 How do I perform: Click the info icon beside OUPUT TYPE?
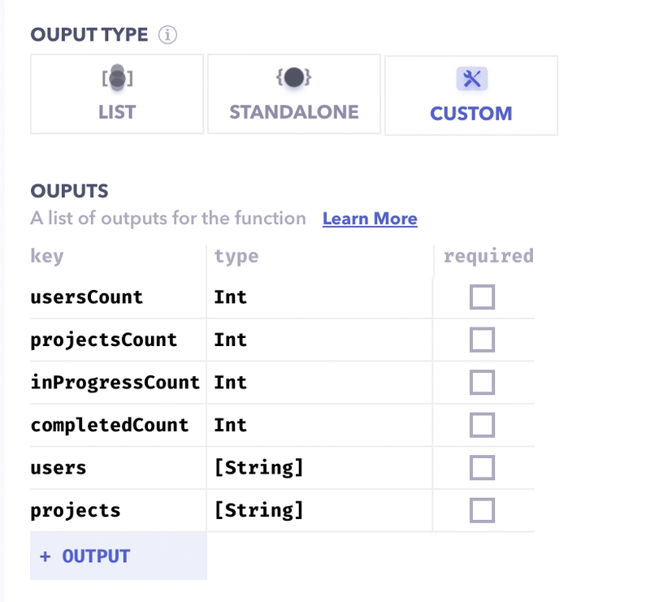pos(167,35)
